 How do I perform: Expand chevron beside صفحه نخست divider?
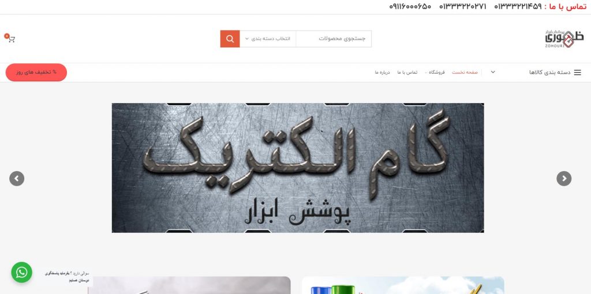point(493,72)
